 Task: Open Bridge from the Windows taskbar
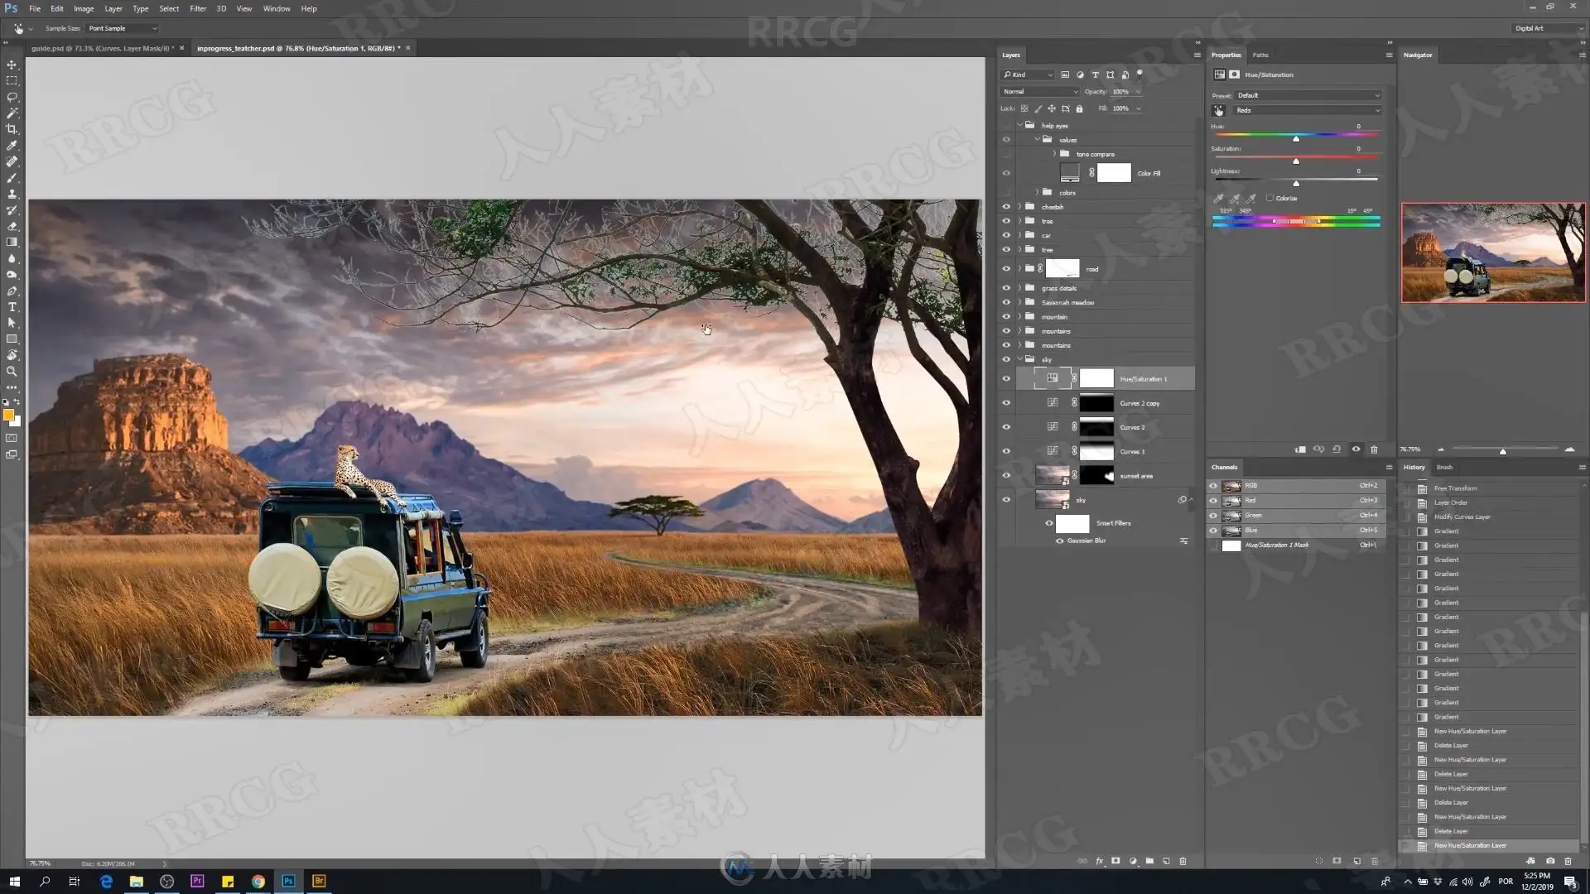319,881
